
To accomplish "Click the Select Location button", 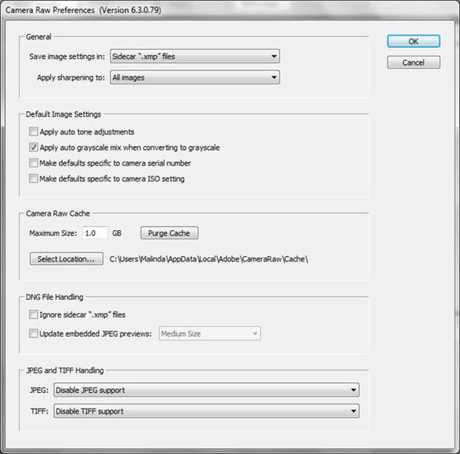I will click(66, 259).
